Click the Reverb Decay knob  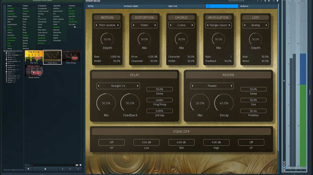click(224, 103)
